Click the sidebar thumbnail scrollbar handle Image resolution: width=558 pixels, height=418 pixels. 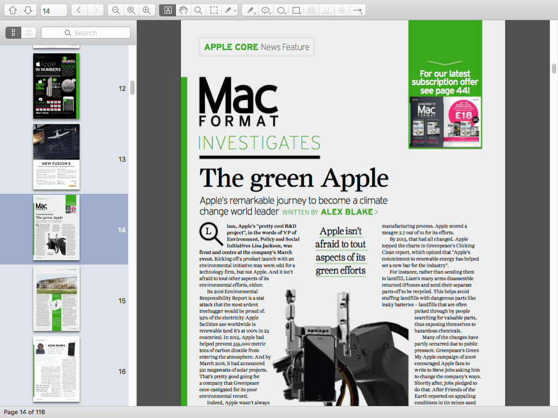click(x=132, y=88)
